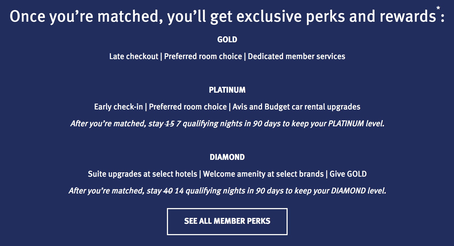Click the crossed-out 15 nights number
Viewport: 454px width, 246px height.
point(170,124)
